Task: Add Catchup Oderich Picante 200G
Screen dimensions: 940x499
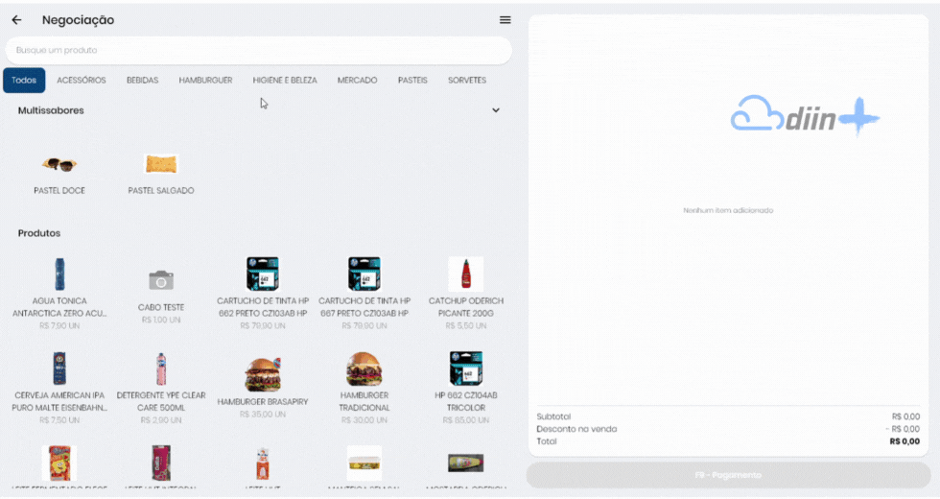Action: [466, 274]
